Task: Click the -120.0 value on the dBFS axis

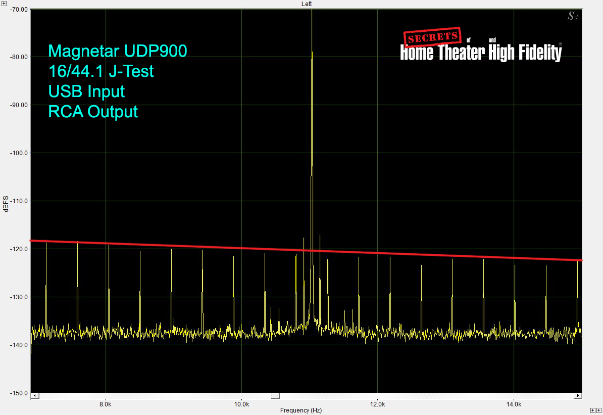Action: [19, 249]
